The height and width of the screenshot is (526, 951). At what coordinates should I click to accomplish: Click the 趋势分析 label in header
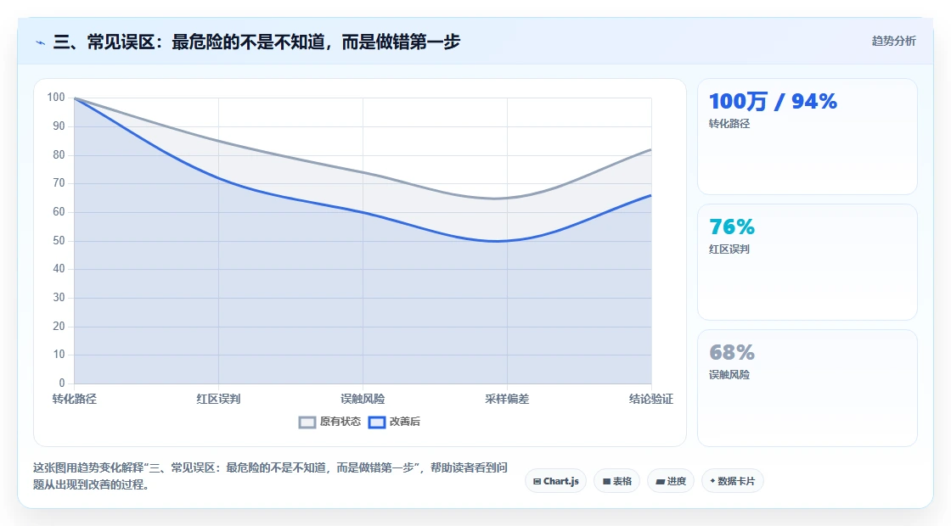[893, 42]
